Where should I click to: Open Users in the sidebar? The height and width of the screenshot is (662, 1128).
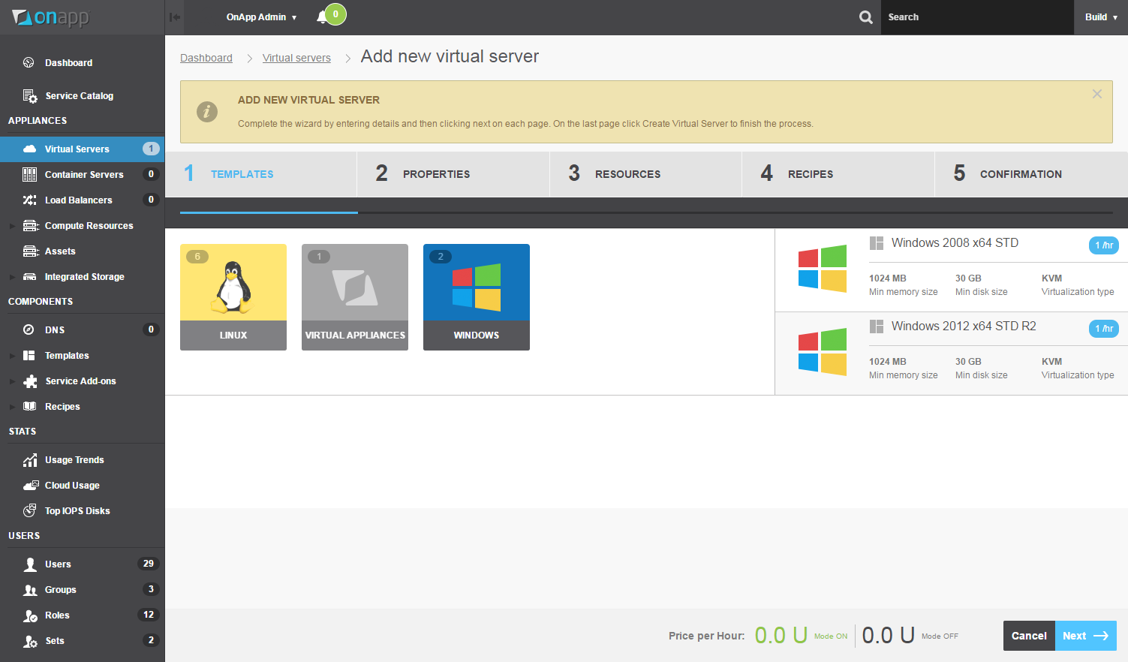[82, 564]
